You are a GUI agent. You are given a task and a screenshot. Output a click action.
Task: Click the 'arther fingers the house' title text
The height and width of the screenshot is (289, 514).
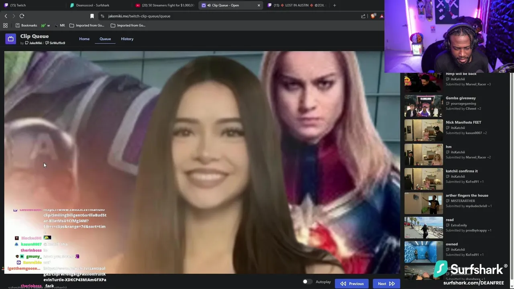tap(467, 195)
